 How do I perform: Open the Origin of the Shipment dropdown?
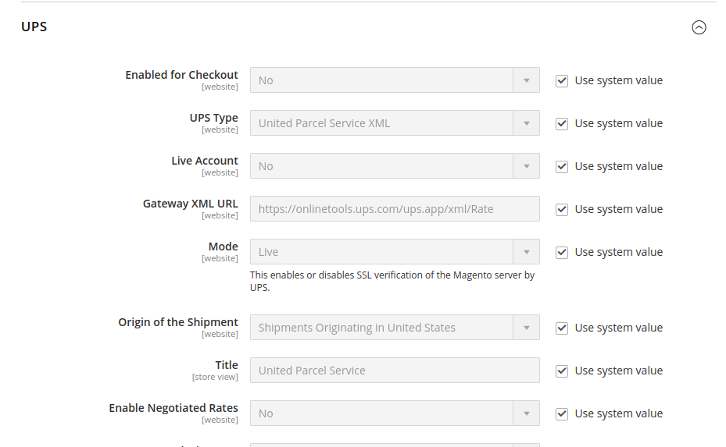(x=395, y=328)
